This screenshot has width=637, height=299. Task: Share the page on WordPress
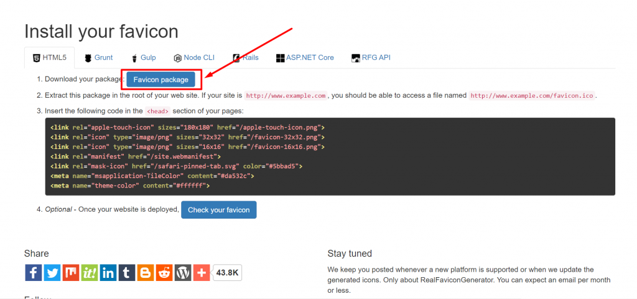pyautogui.click(x=183, y=273)
